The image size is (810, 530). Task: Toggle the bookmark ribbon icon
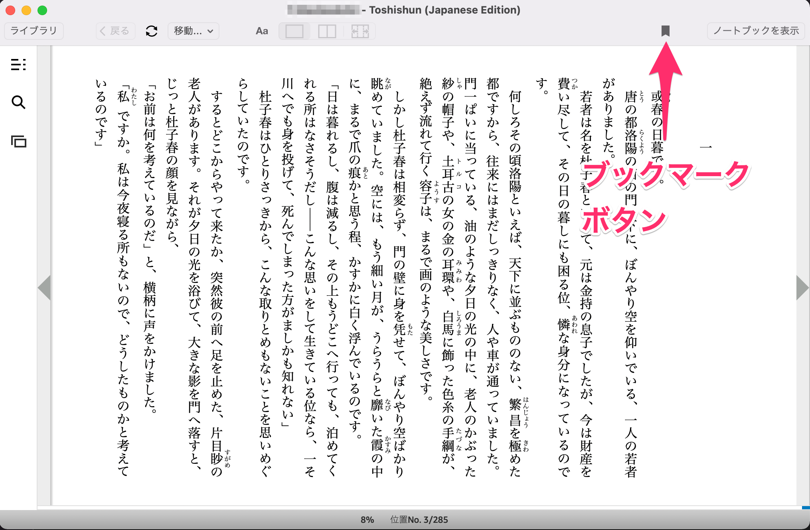pyautogui.click(x=665, y=31)
